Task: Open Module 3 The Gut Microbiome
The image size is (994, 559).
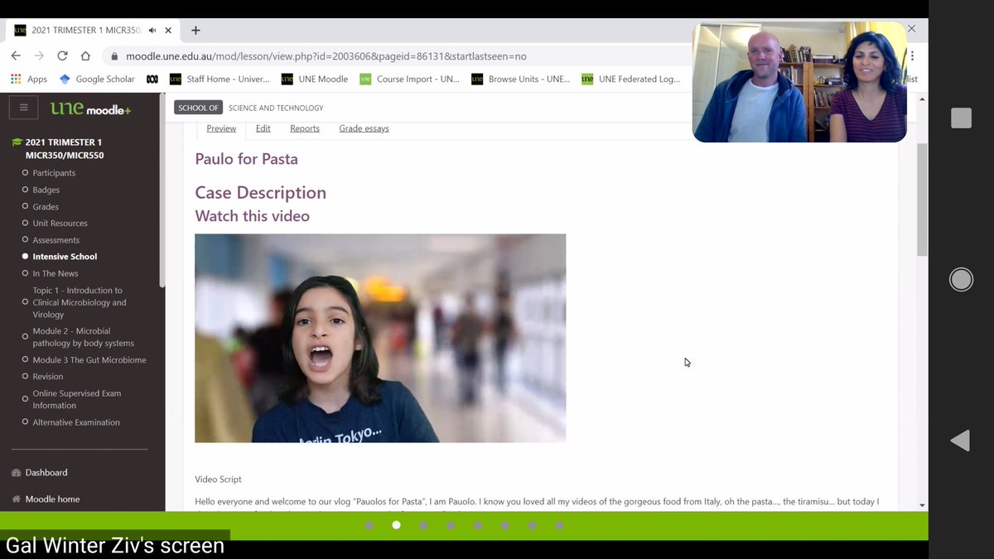Action: coord(89,360)
